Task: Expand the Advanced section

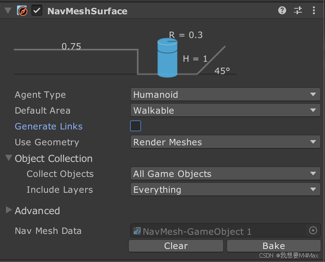Action: (x=9, y=211)
